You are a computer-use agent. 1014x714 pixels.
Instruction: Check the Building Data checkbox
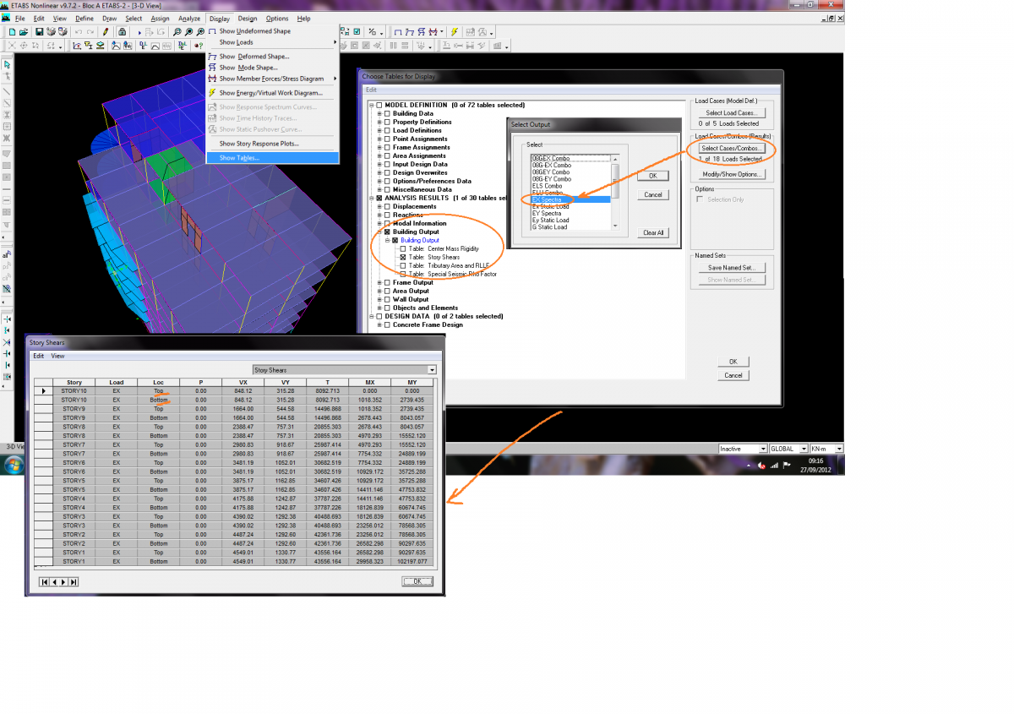pos(388,113)
